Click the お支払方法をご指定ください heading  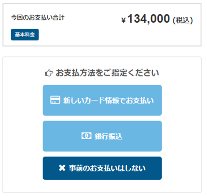pyautogui.click(x=107, y=73)
